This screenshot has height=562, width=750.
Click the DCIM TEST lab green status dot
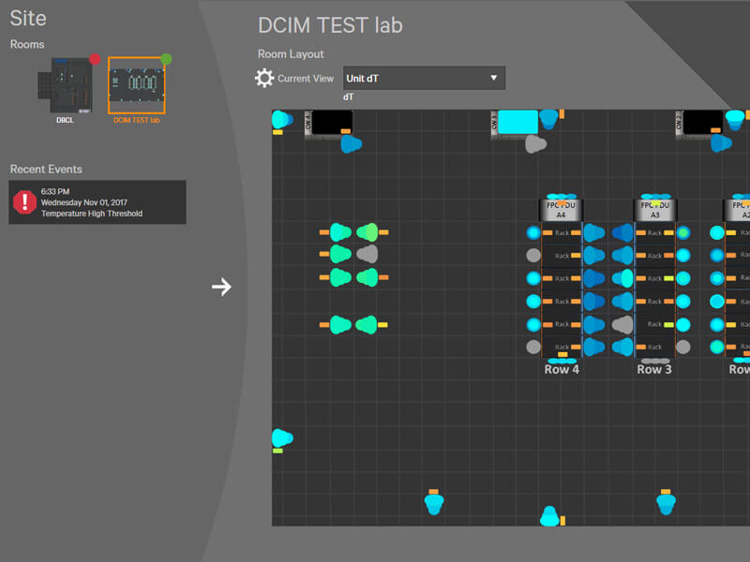(x=166, y=59)
